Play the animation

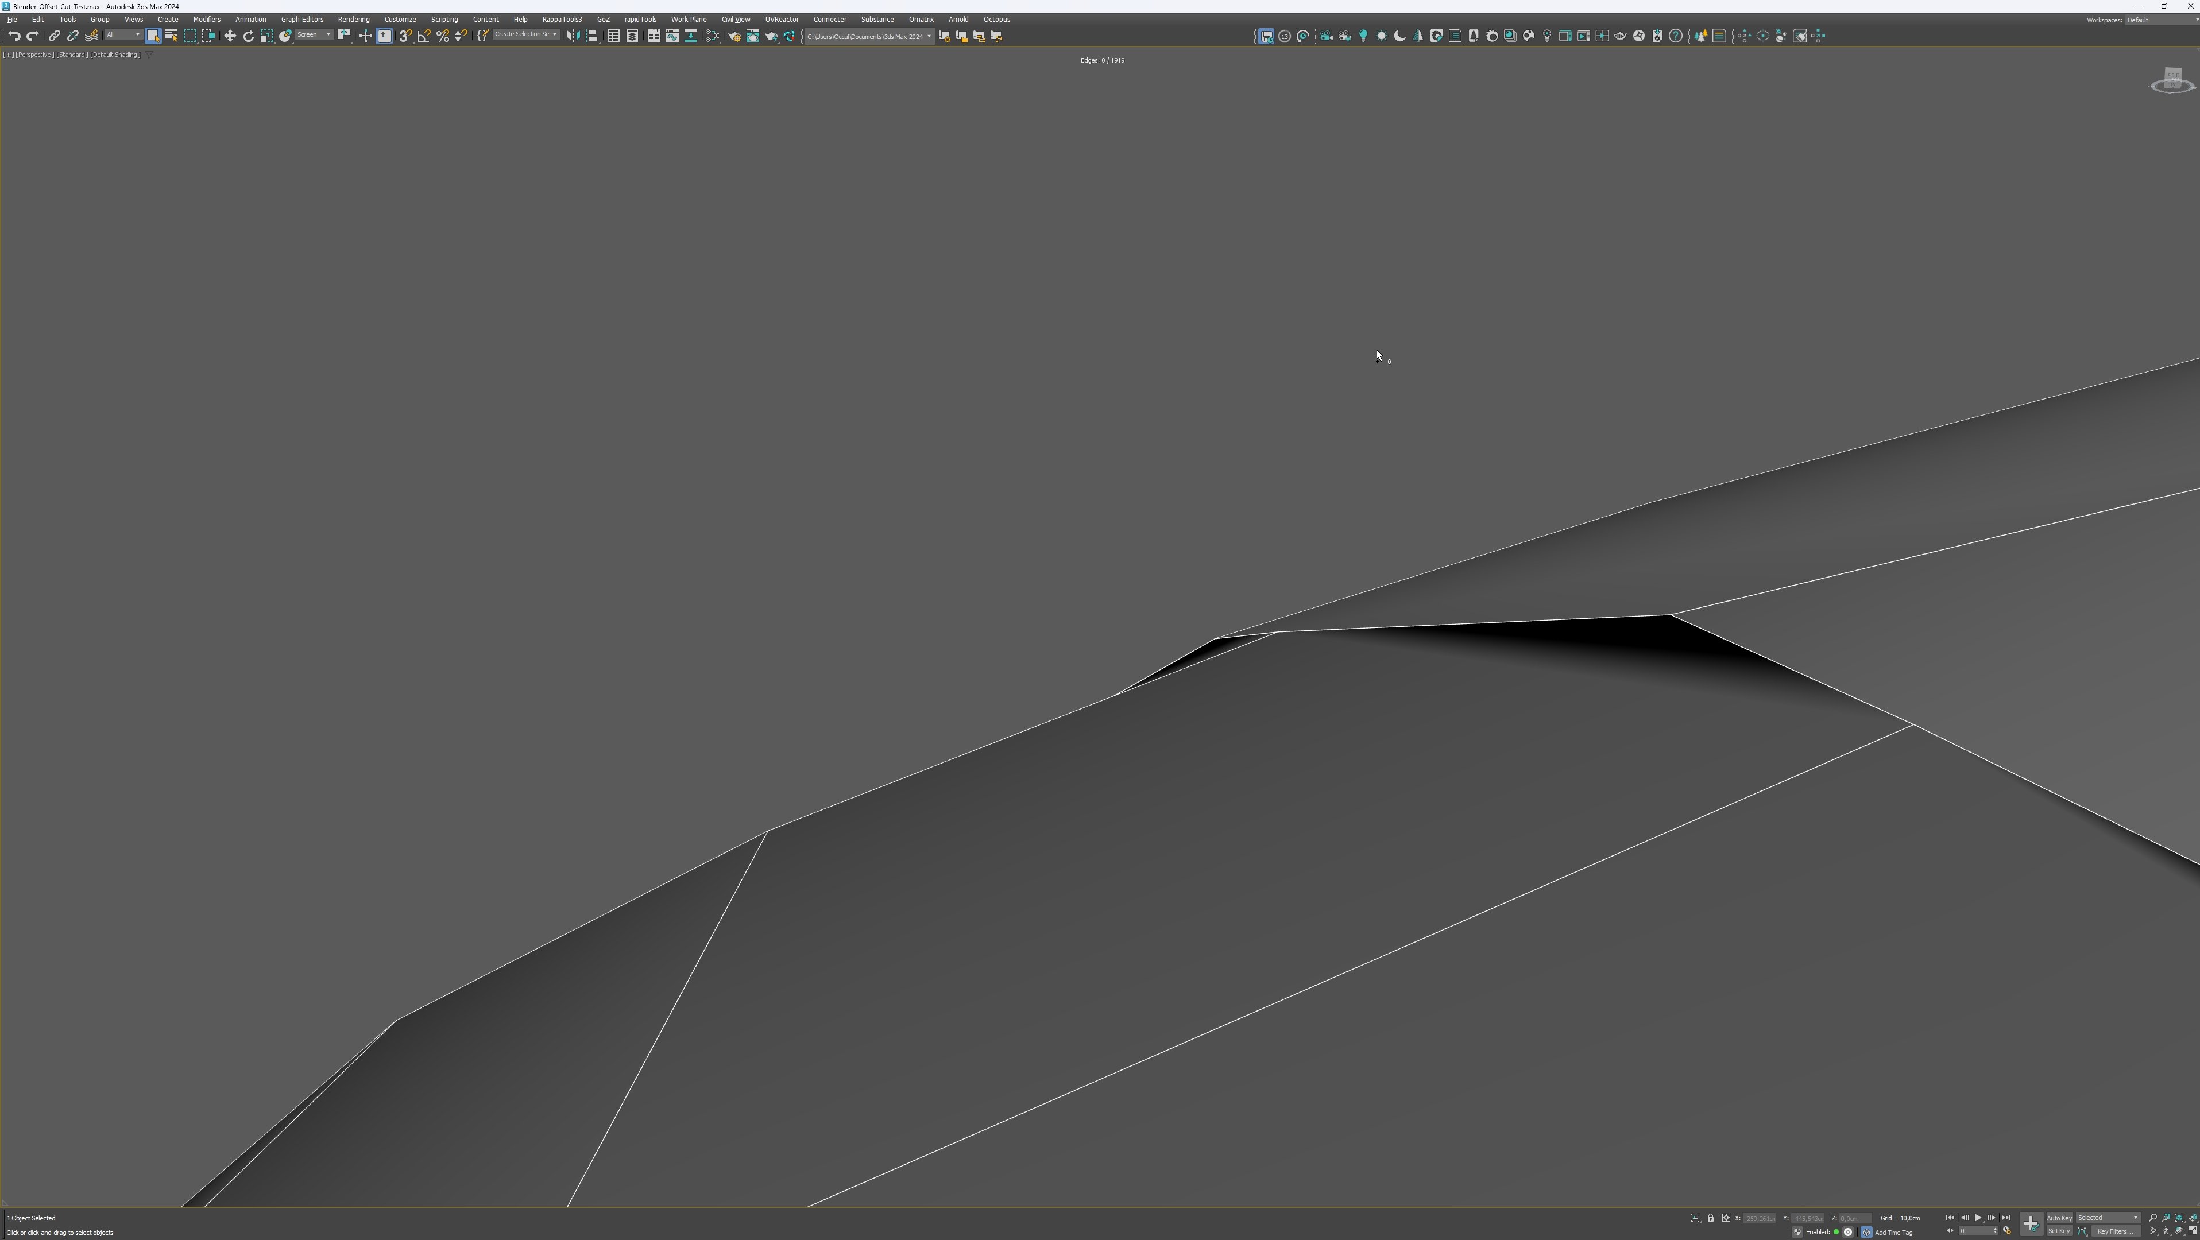click(x=1978, y=1218)
